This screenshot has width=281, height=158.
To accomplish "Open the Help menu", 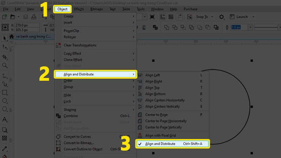I will tap(174, 9).
